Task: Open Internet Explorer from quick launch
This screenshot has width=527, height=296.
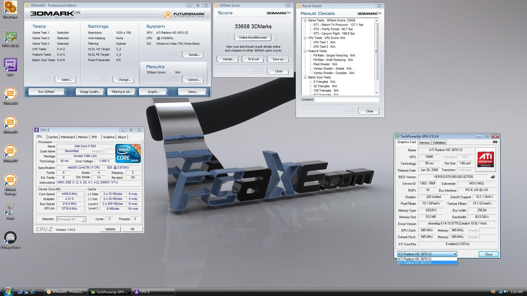Action: click(x=33, y=292)
